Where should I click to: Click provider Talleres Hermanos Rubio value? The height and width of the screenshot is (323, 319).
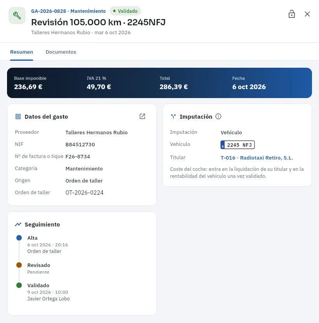click(96, 132)
